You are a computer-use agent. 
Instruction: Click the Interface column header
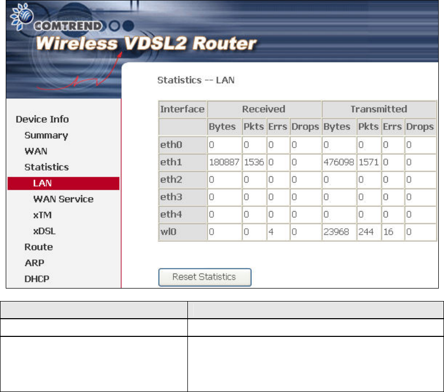point(183,109)
